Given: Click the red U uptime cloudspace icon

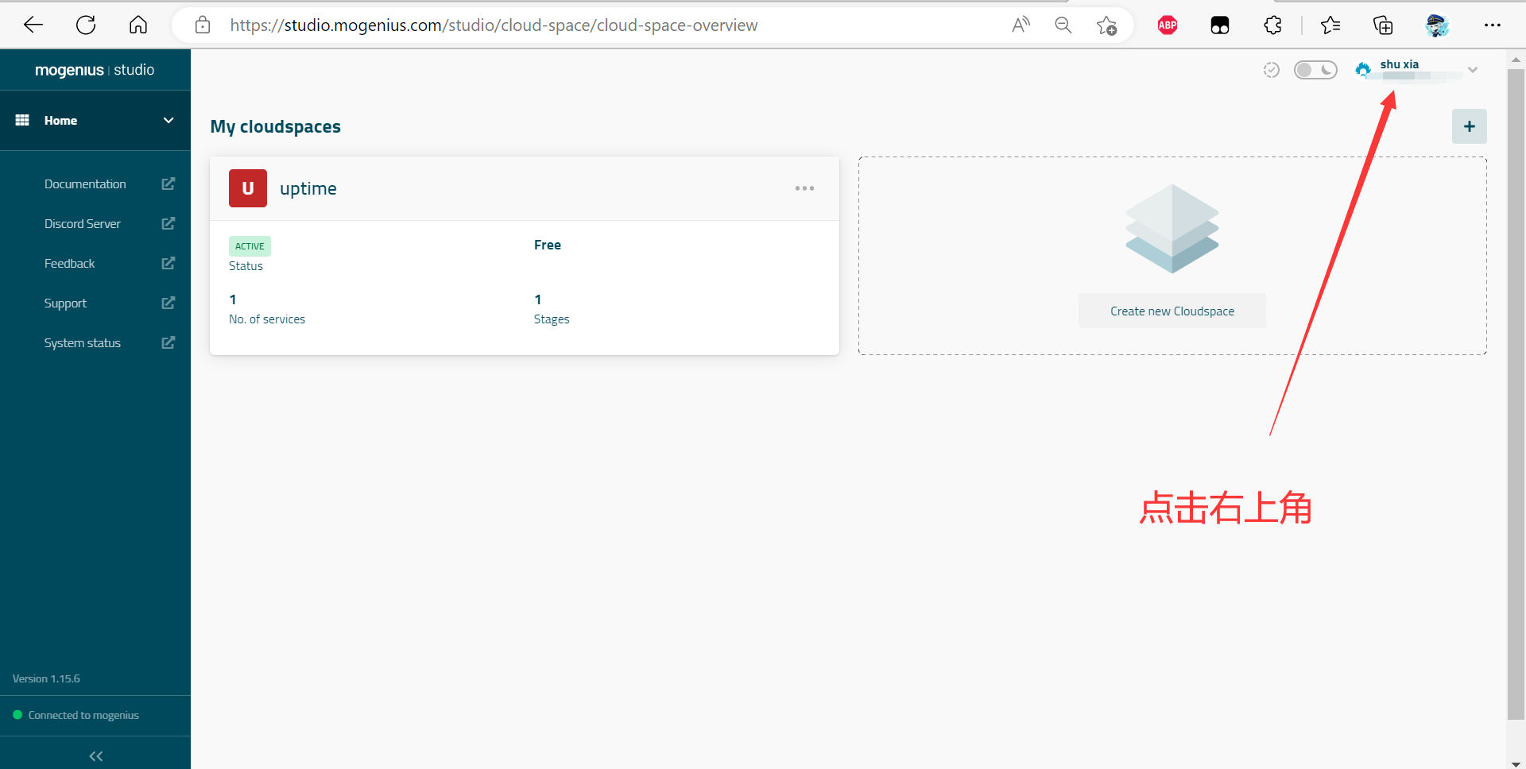Looking at the screenshot, I should coord(248,188).
